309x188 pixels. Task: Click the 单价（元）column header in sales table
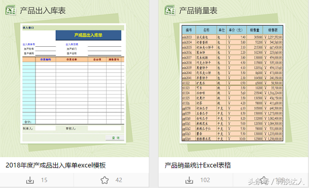[x=236, y=30]
